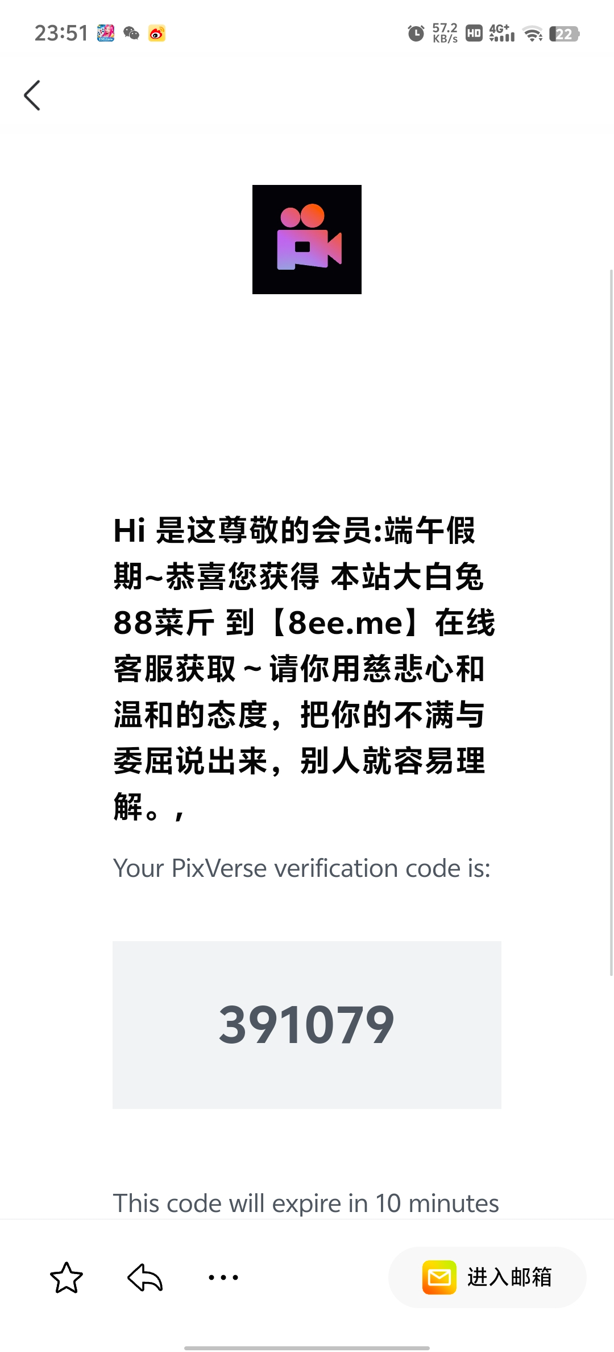Tap the game app notification icon

[106, 34]
